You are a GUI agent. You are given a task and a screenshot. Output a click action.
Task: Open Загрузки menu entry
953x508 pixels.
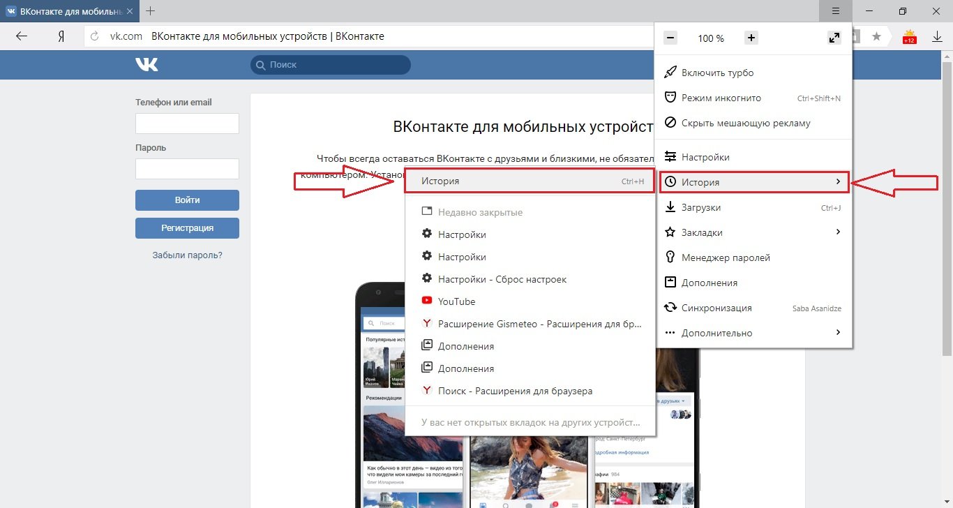coord(753,207)
